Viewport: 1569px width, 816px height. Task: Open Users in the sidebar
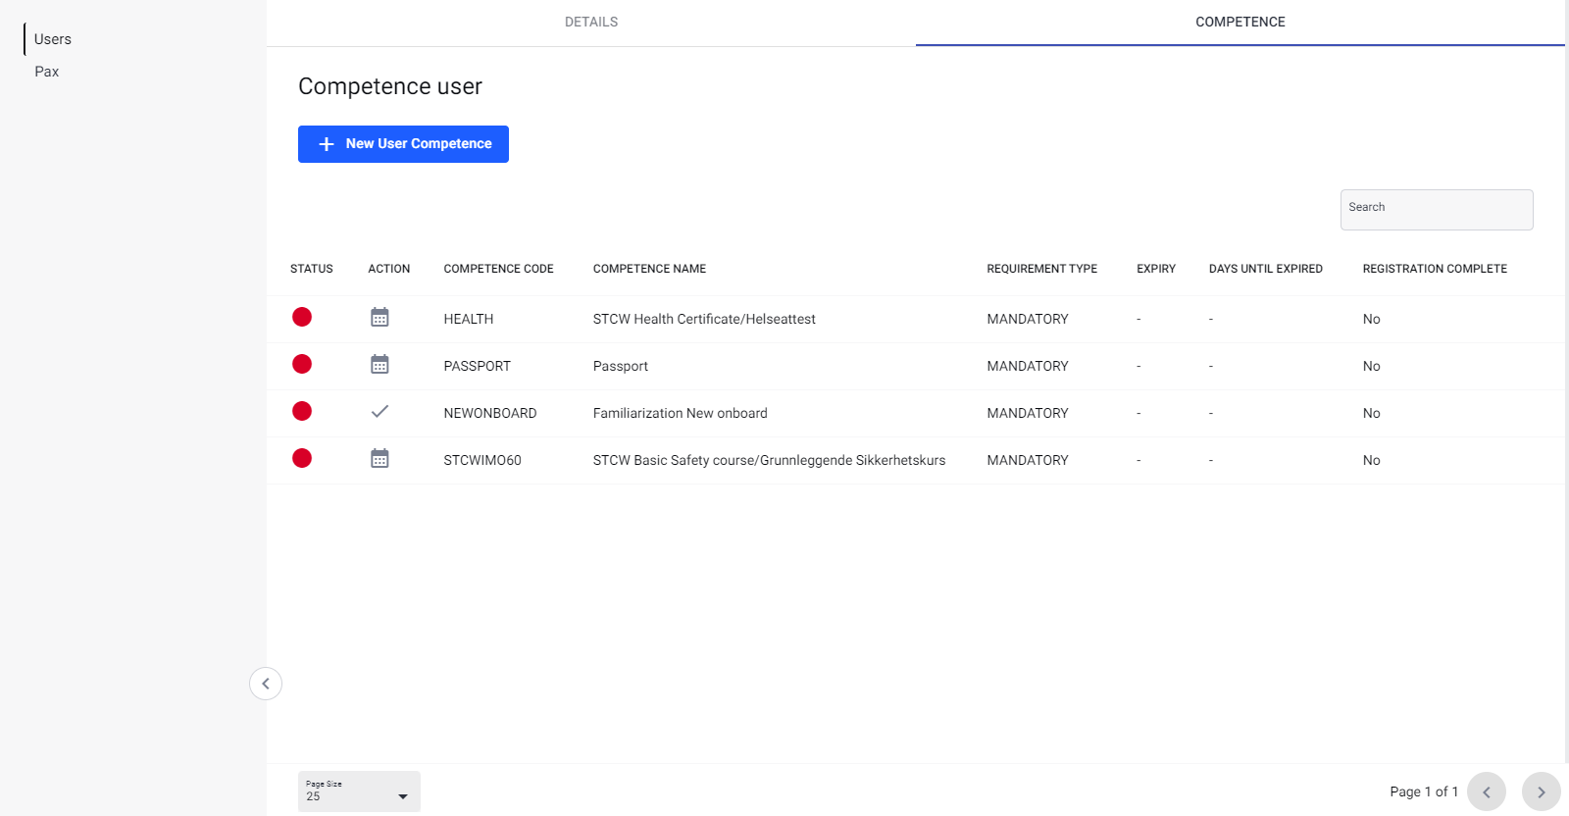pos(53,39)
